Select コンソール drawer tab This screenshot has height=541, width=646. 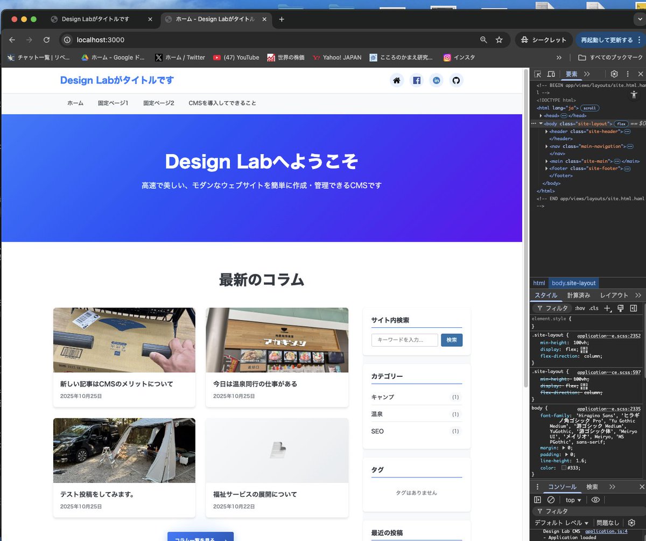point(562,487)
